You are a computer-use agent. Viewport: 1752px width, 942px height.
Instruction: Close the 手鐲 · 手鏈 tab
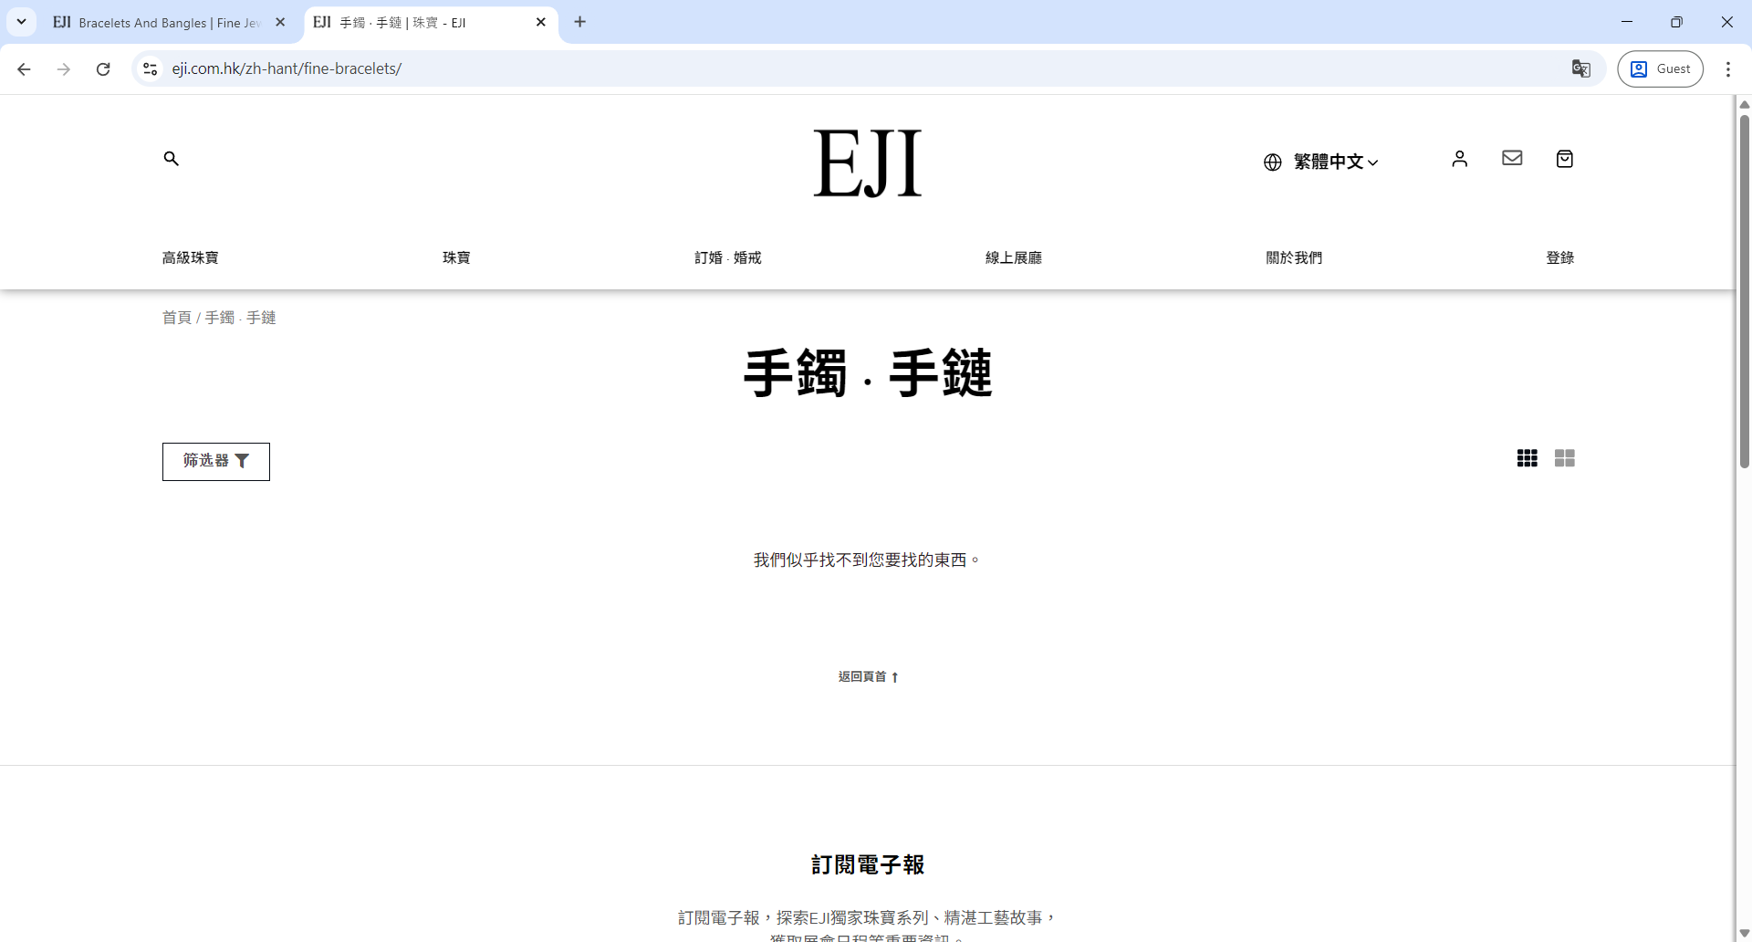coord(541,22)
